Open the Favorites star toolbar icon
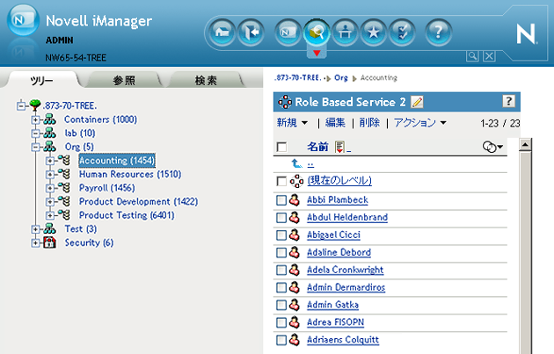 pyautogui.click(x=374, y=33)
